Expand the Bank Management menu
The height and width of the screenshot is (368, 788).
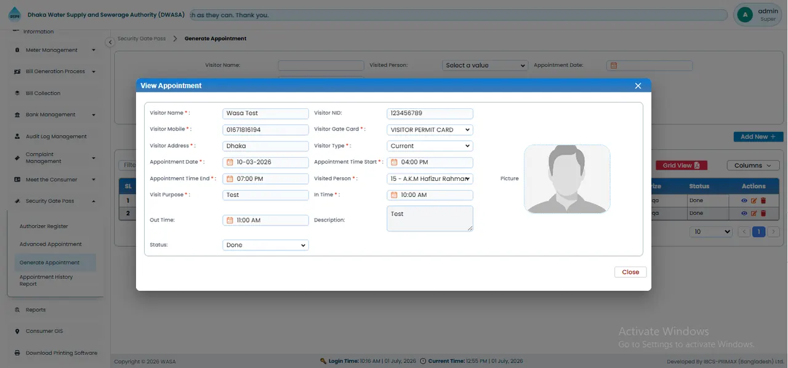(94, 115)
